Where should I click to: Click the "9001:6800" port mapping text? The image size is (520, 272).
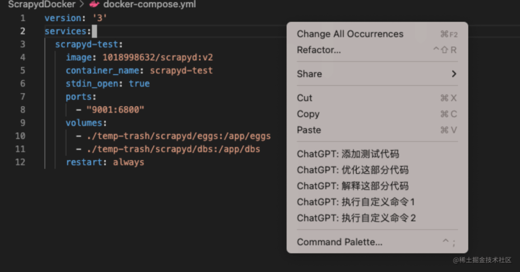pyautogui.click(x=115, y=110)
